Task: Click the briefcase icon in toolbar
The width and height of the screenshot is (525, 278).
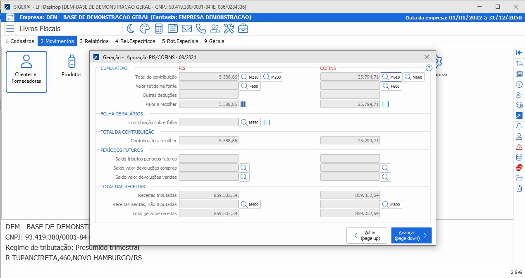Action: tap(243, 29)
